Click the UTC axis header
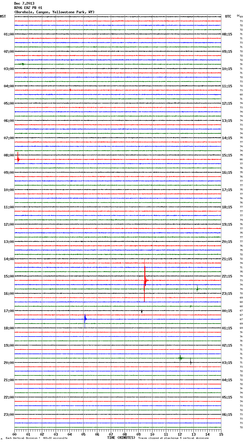Screen dimensions: 244x442 pyautogui.click(x=228, y=16)
